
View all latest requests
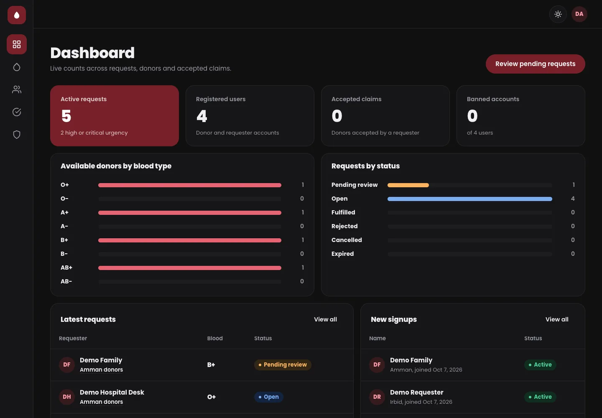point(325,319)
